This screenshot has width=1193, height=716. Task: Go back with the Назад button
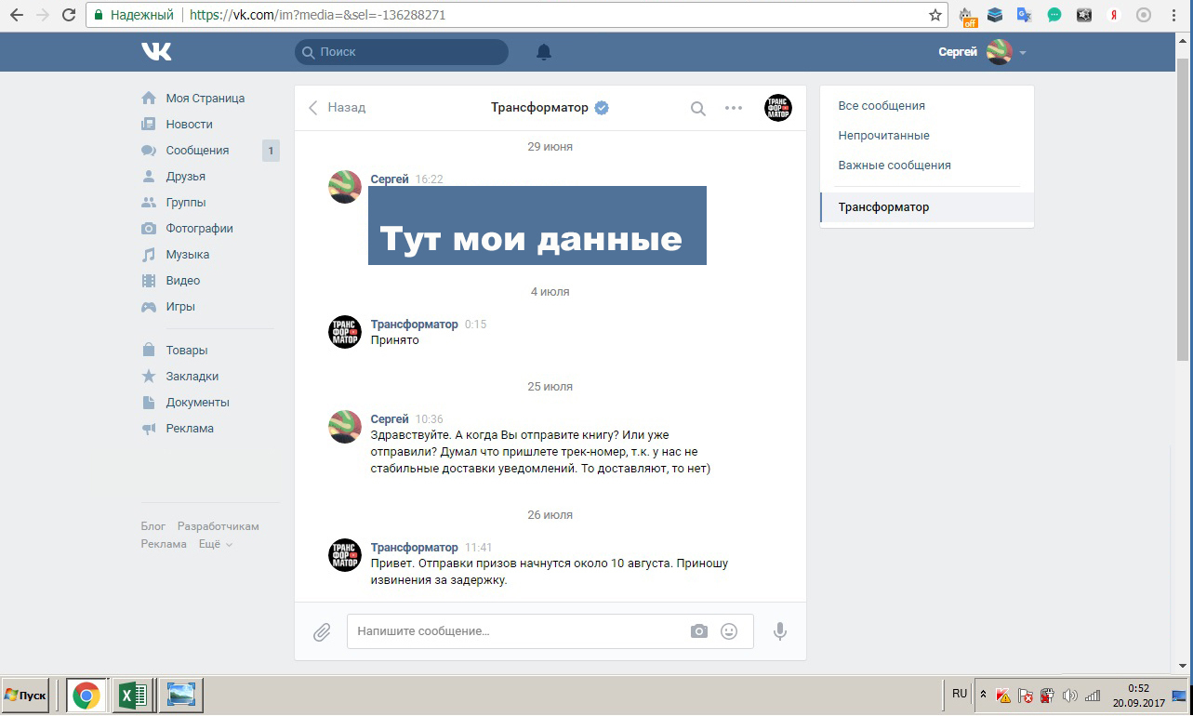[338, 108]
